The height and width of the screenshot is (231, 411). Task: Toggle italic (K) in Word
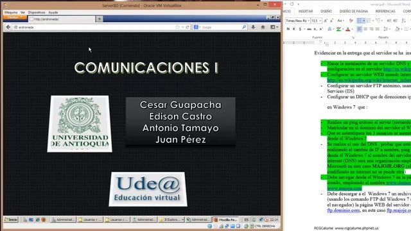click(x=294, y=29)
